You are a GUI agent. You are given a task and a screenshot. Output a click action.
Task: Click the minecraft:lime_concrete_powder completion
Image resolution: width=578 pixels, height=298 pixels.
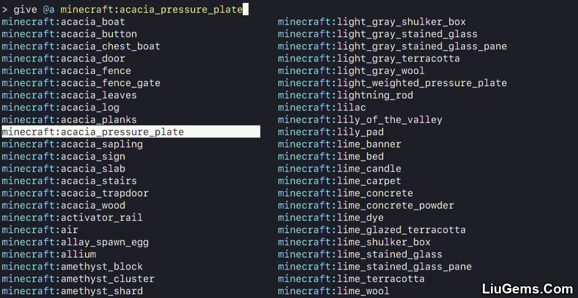(366, 205)
